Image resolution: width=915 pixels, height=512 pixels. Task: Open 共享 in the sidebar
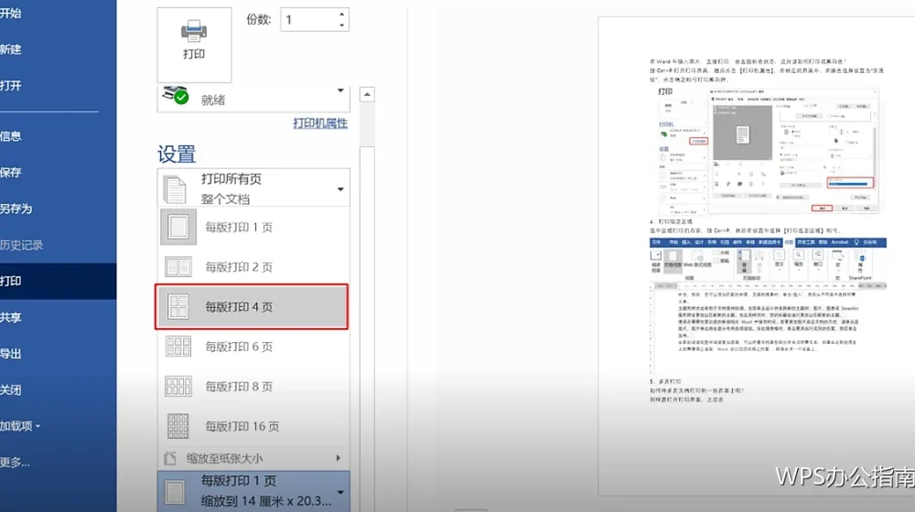(10, 318)
